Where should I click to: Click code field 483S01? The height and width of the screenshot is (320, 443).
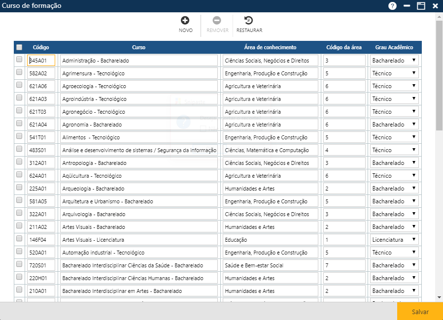point(41,150)
